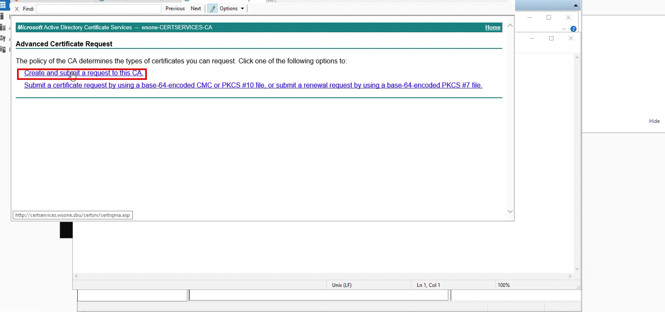
Task: Click the Previous button in the Find bar
Action: pyautogui.click(x=175, y=9)
